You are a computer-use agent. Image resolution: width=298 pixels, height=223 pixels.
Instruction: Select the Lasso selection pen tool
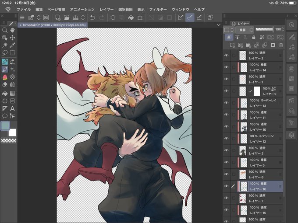coord(4,52)
